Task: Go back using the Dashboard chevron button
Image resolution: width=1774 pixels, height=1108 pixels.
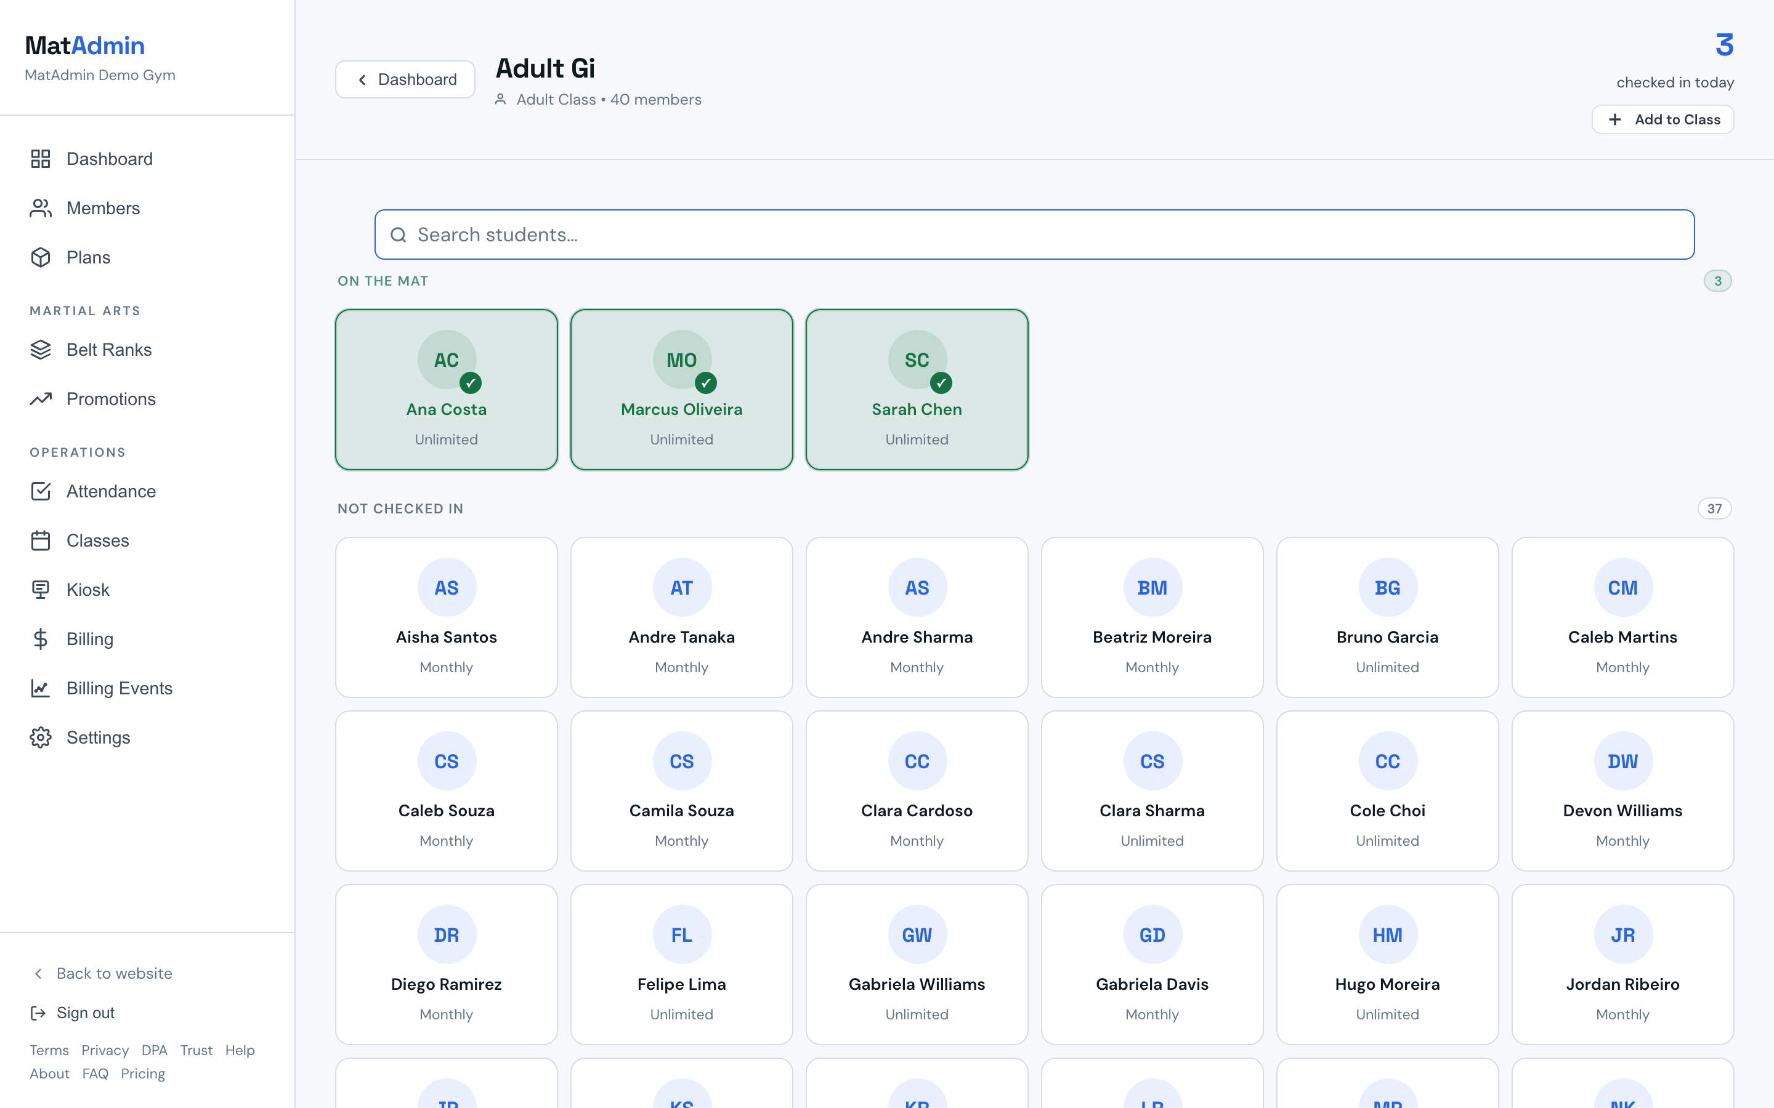Action: coord(405,79)
